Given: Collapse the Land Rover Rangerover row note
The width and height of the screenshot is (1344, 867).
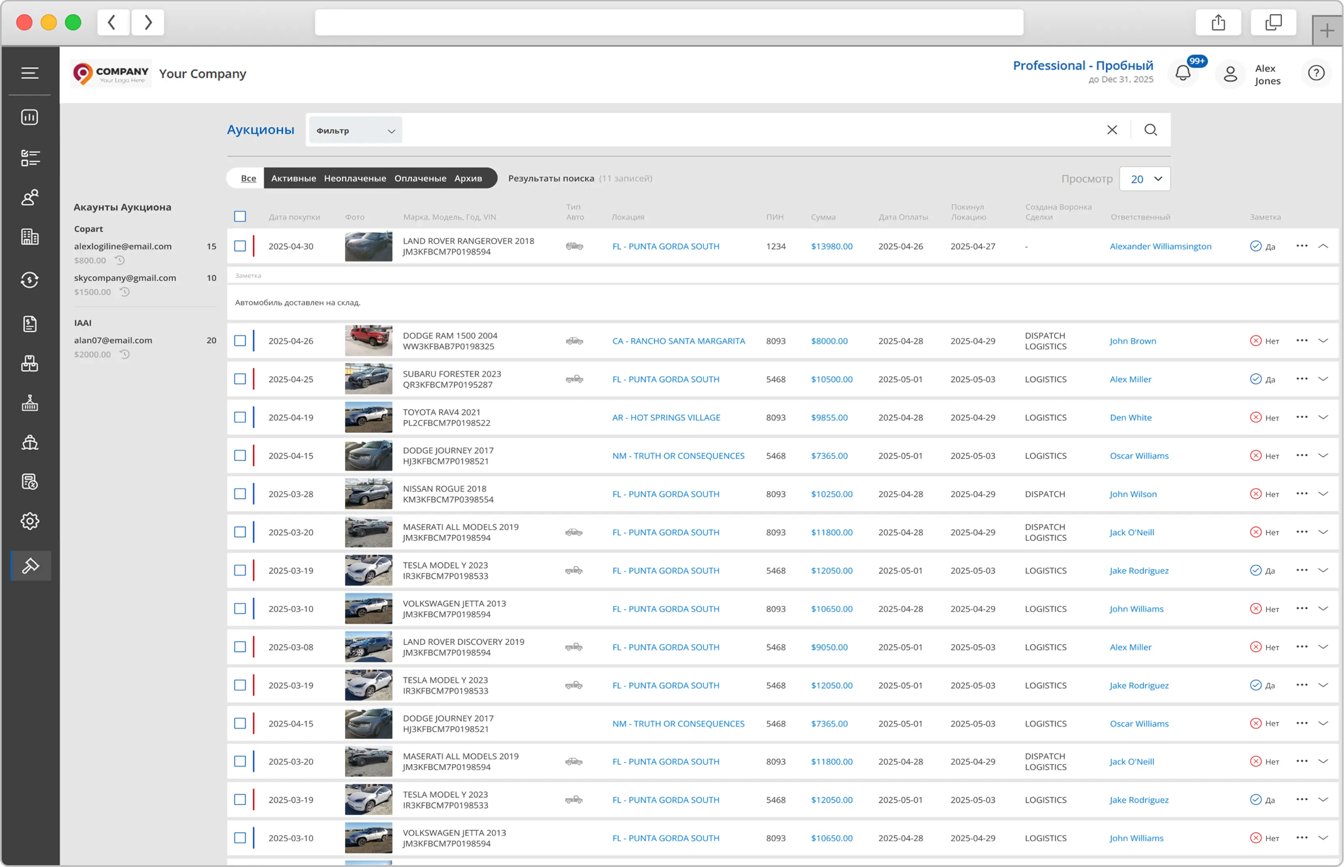Looking at the screenshot, I should (x=1324, y=246).
